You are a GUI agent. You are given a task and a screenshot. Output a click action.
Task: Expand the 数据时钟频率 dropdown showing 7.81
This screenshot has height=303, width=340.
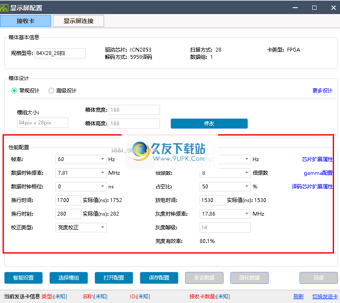(81, 173)
